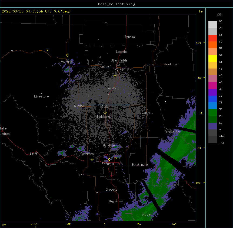Select the asterisk marker above Limestone
This screenshot has height=228, width=233.
pos(41,94)
